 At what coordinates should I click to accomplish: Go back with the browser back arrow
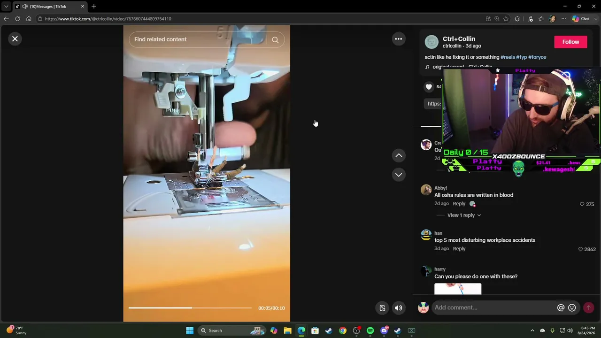click(x=6, y=19)
